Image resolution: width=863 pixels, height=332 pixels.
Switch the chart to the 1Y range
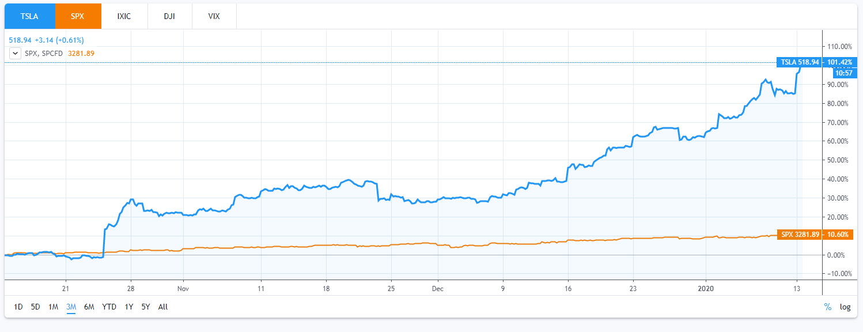(x=129, y=307)
